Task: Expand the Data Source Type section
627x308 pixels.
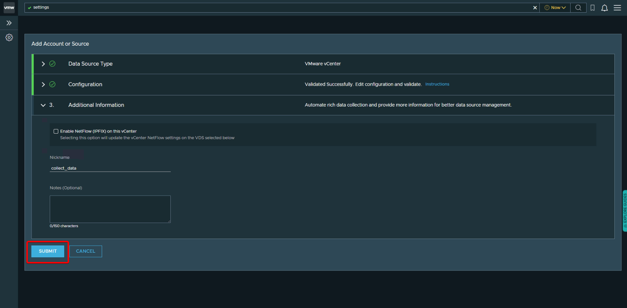Action: (43, 64)
